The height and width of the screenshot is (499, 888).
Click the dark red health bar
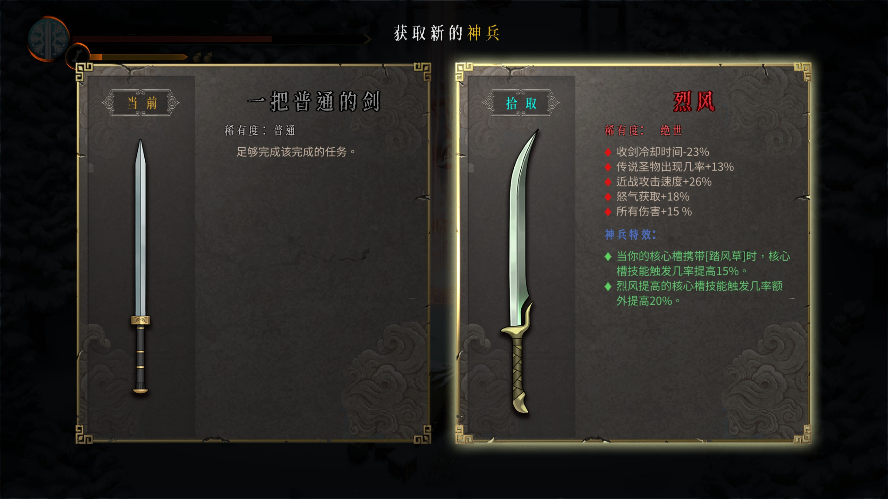172,39
